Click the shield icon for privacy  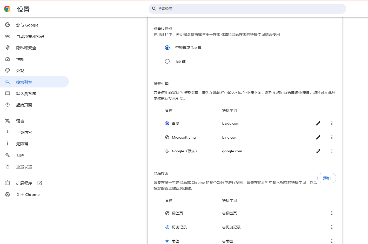pos(8,48)
